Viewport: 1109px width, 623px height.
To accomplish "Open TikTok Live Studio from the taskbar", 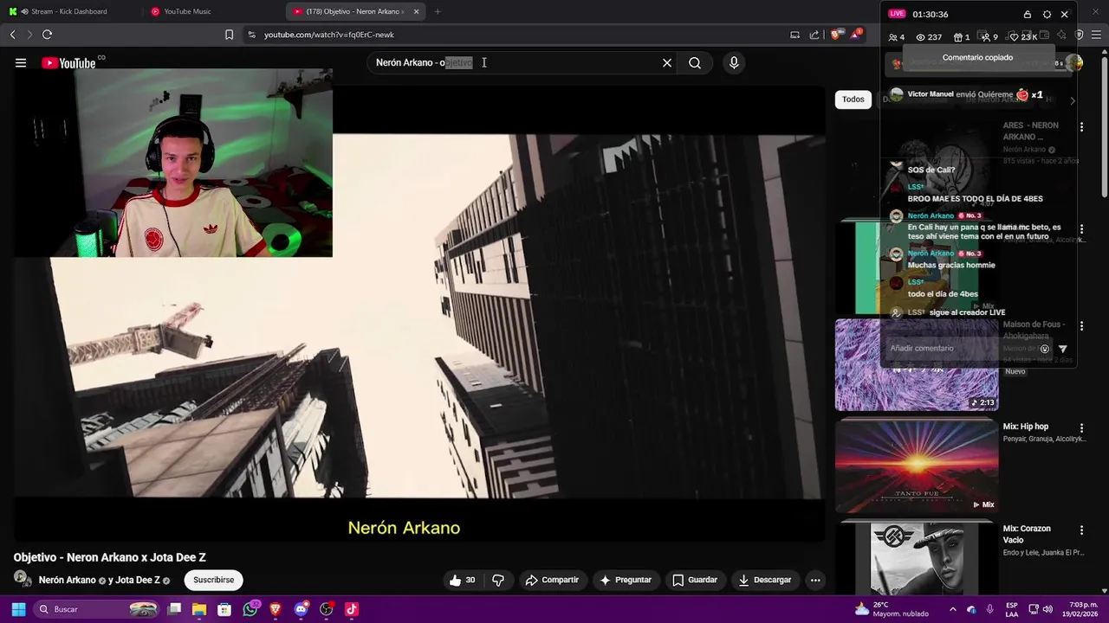I will [x=351, y=609].
